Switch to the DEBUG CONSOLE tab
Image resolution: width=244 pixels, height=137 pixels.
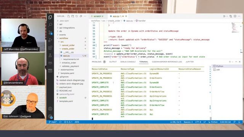[x=128, y=62]
